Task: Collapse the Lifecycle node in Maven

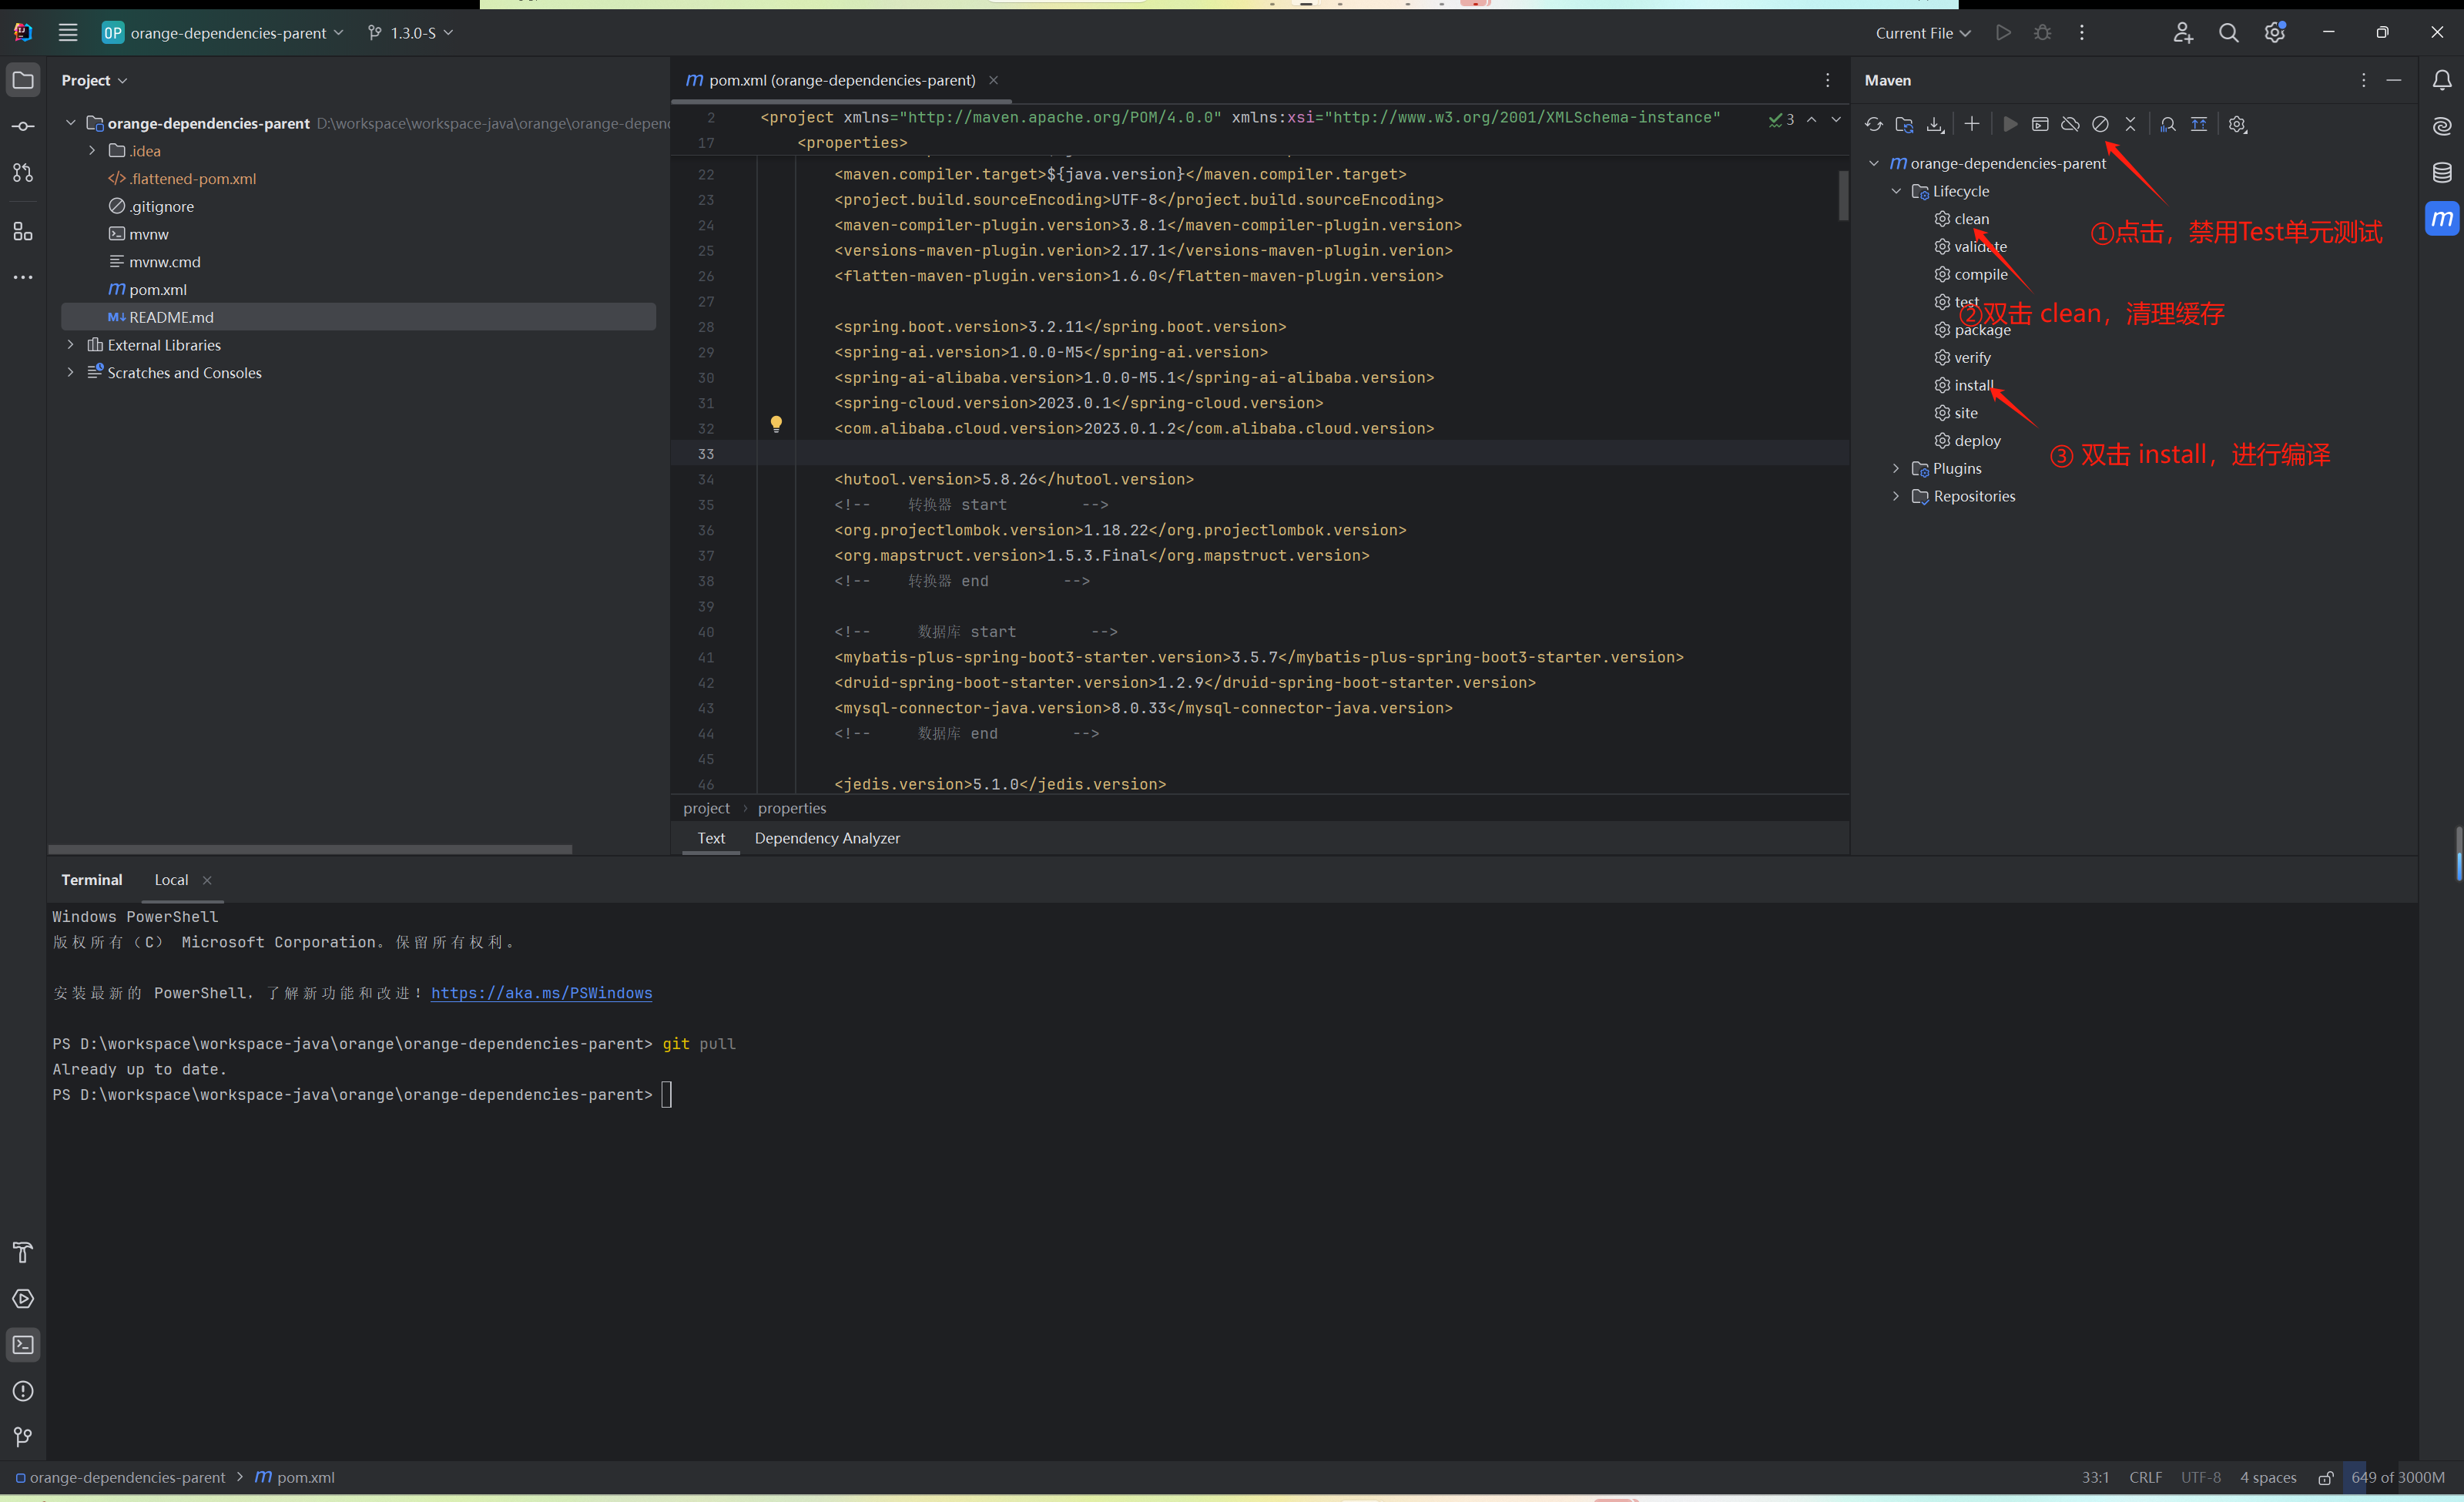Action: point(1896,191)
